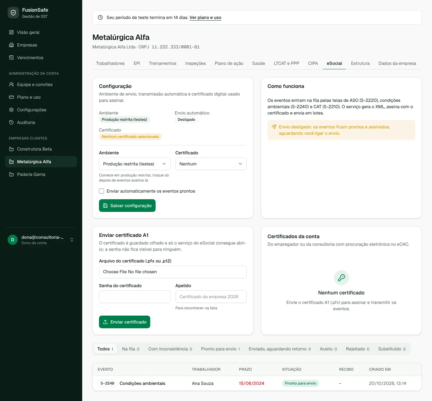Image resolution: width=432 pixels, height=401 pixels.
Task: Click the S-2240 event code badge
Action: [x=107, y=383]
